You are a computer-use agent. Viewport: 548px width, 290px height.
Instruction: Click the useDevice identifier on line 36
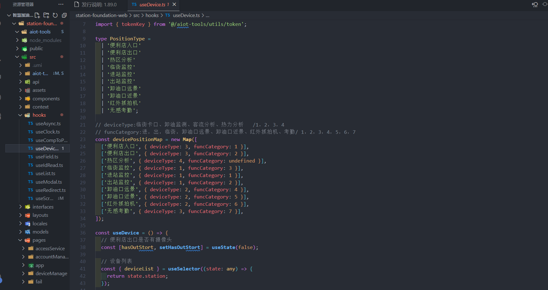coord(126,233)
